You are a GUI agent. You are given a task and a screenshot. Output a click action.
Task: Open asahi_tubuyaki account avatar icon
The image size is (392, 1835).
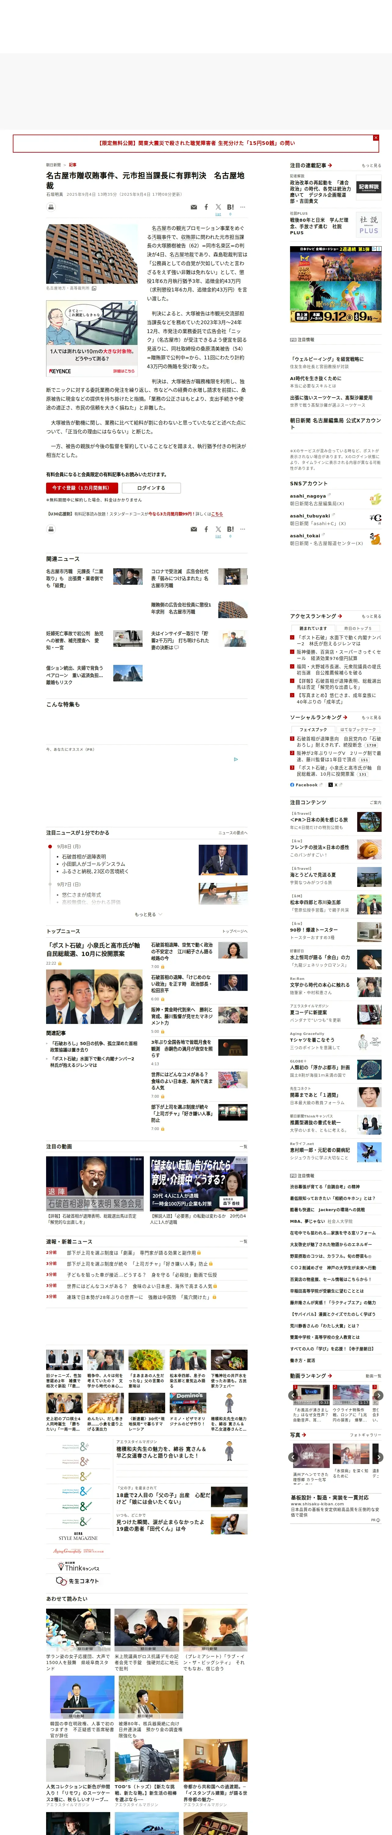tap(375, 519)
